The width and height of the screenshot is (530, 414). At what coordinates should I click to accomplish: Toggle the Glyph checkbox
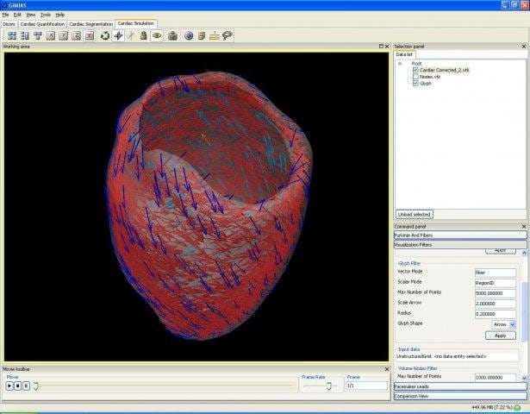(416, 84)
